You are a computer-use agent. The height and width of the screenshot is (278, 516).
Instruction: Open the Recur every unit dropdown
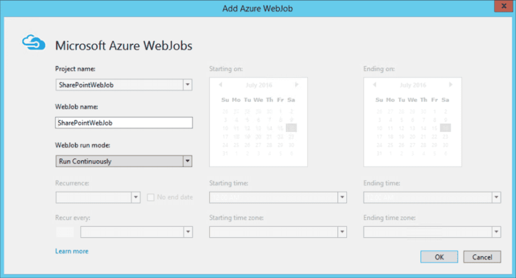click(x=187, y=232)
